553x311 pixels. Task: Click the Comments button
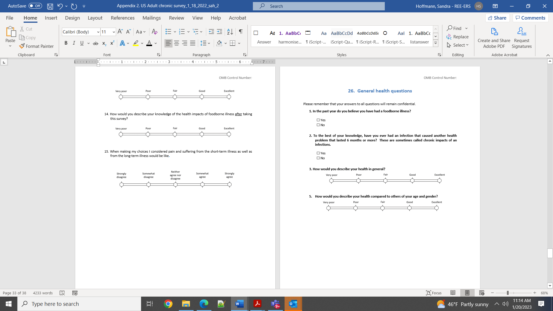point(530,18)
